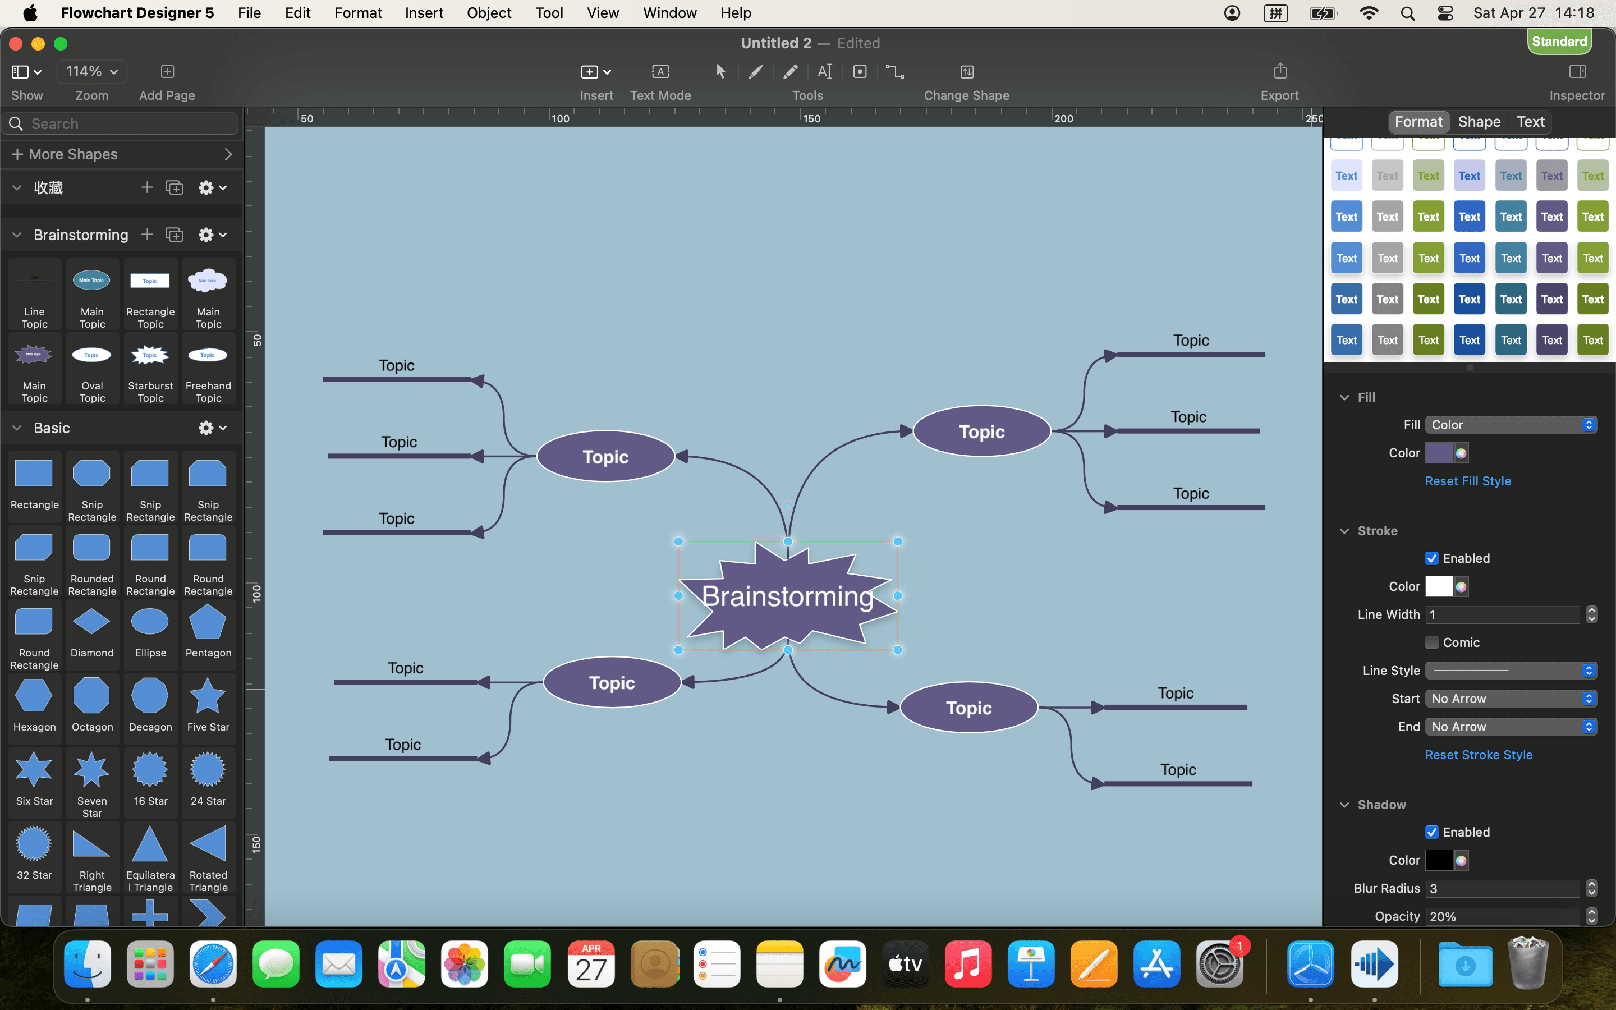Enable the Comic stroke option
The image size is (1616, 1010).
point(1433,642)
